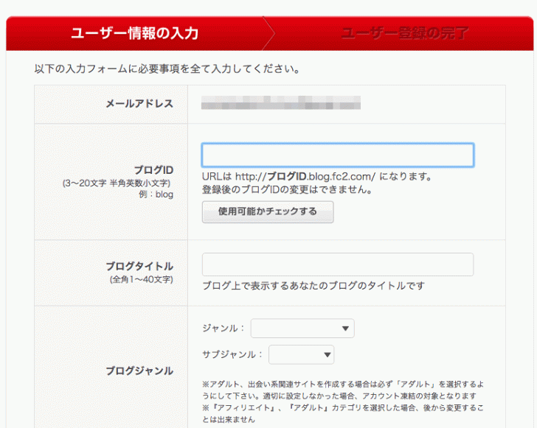
Task: Click the 以下の入力フォーム instruction text
Action: pyautogui.click(x=166, y=70)
